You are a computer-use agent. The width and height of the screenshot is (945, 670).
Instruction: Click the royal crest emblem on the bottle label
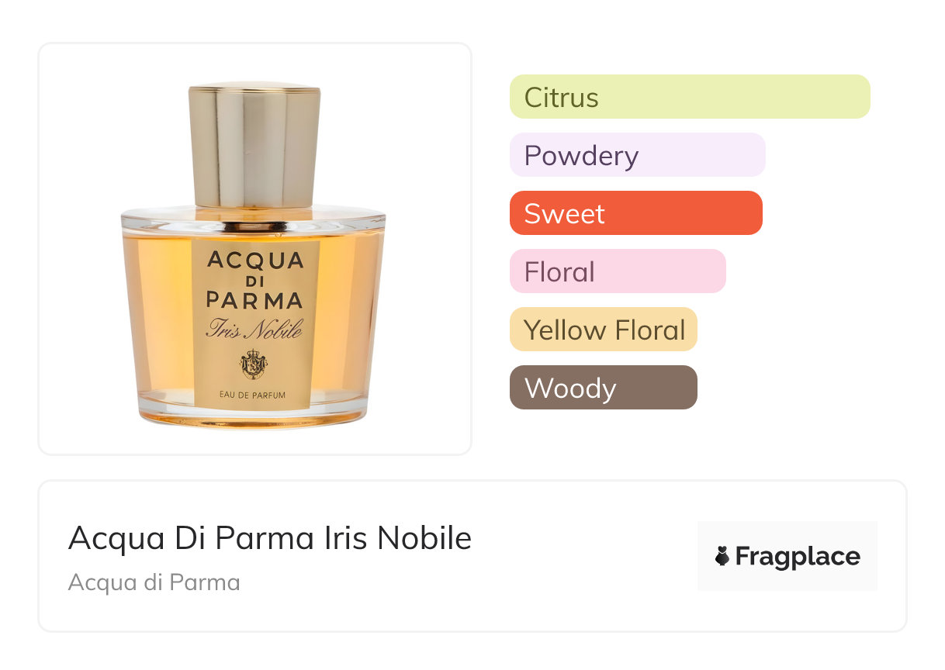point(254,363)
